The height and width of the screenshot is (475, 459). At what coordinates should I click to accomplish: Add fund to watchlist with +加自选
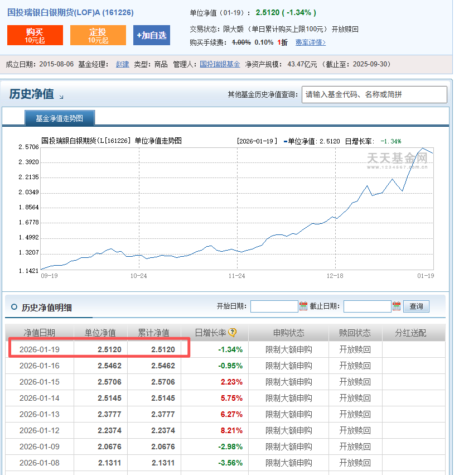(151, 35)
